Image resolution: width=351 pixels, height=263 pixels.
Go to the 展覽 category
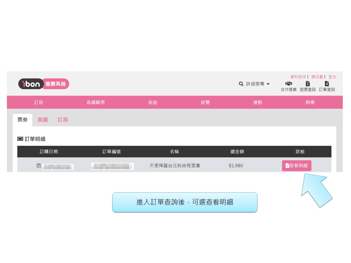pyautogui.click(x=205, y=102)
